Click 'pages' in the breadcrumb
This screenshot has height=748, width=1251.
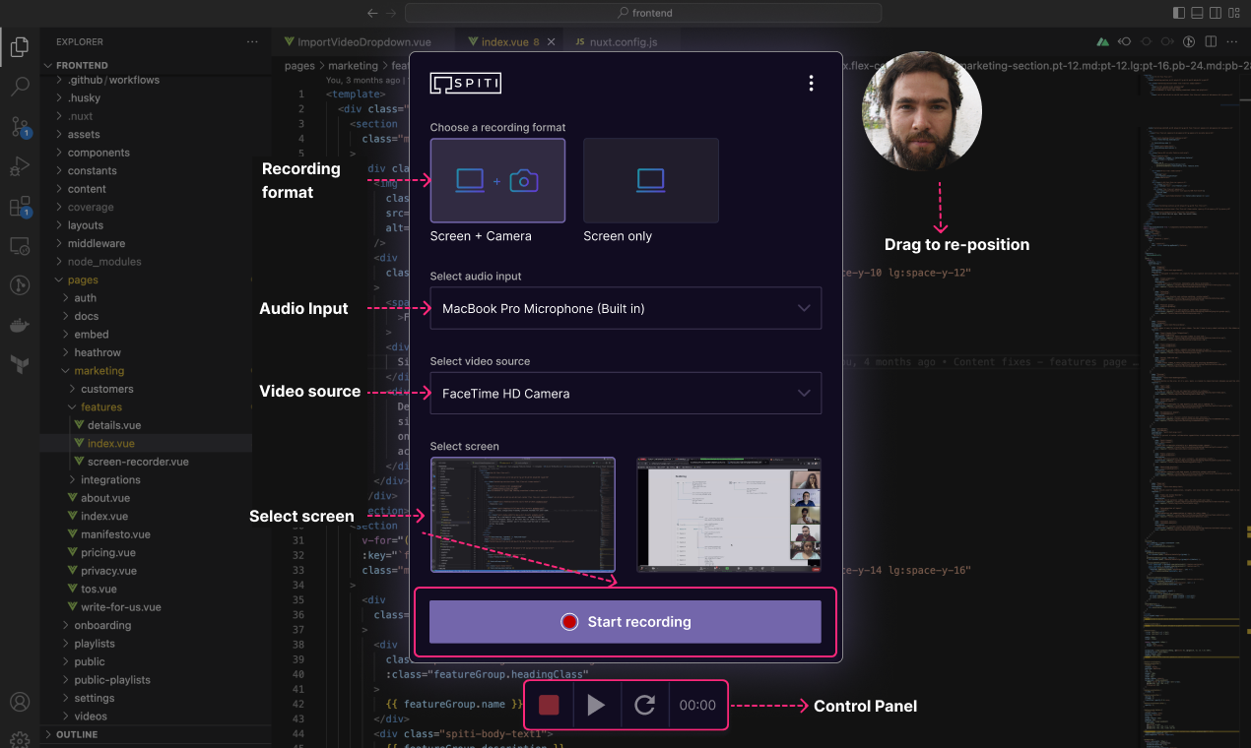[299, 66]
